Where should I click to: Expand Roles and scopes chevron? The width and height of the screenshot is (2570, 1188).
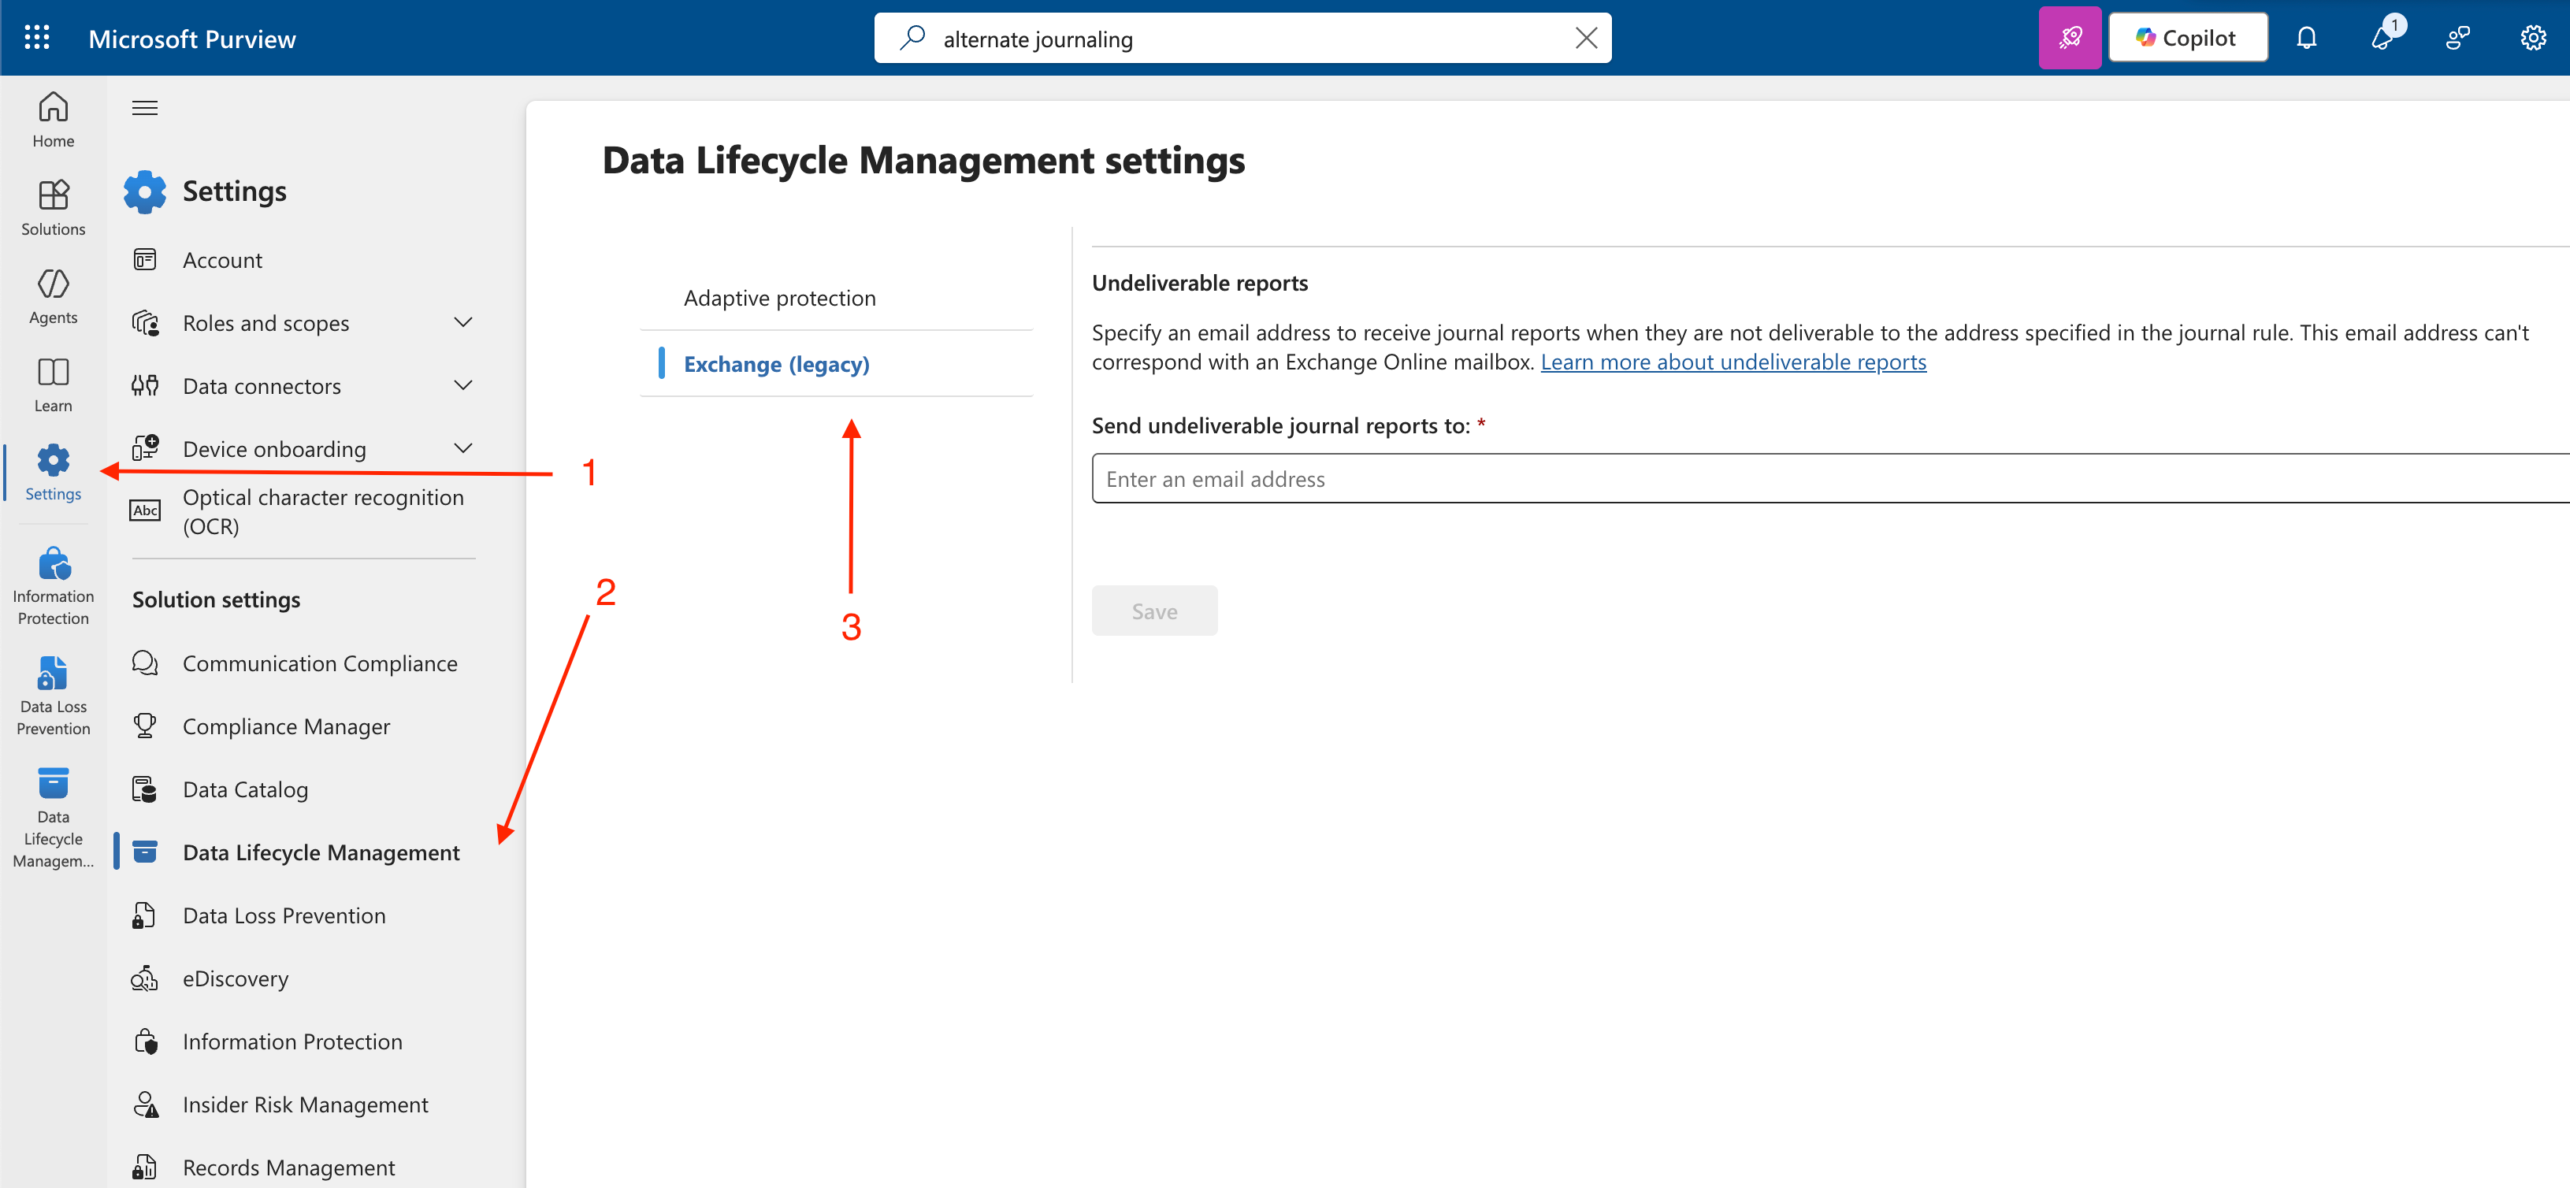click(462, 323)
